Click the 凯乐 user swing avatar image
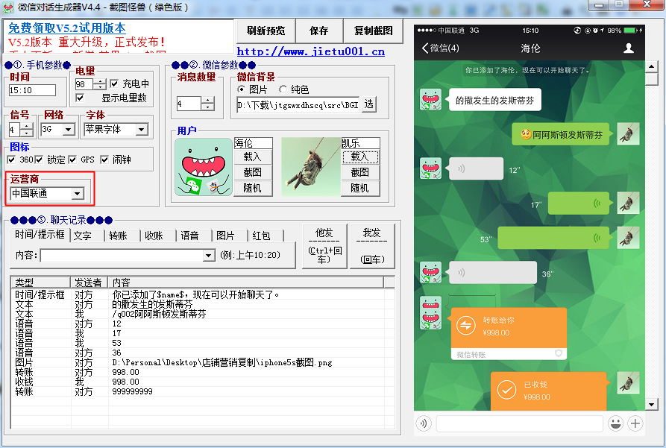This screenshot has width=666, height=448. coord(311,167)
